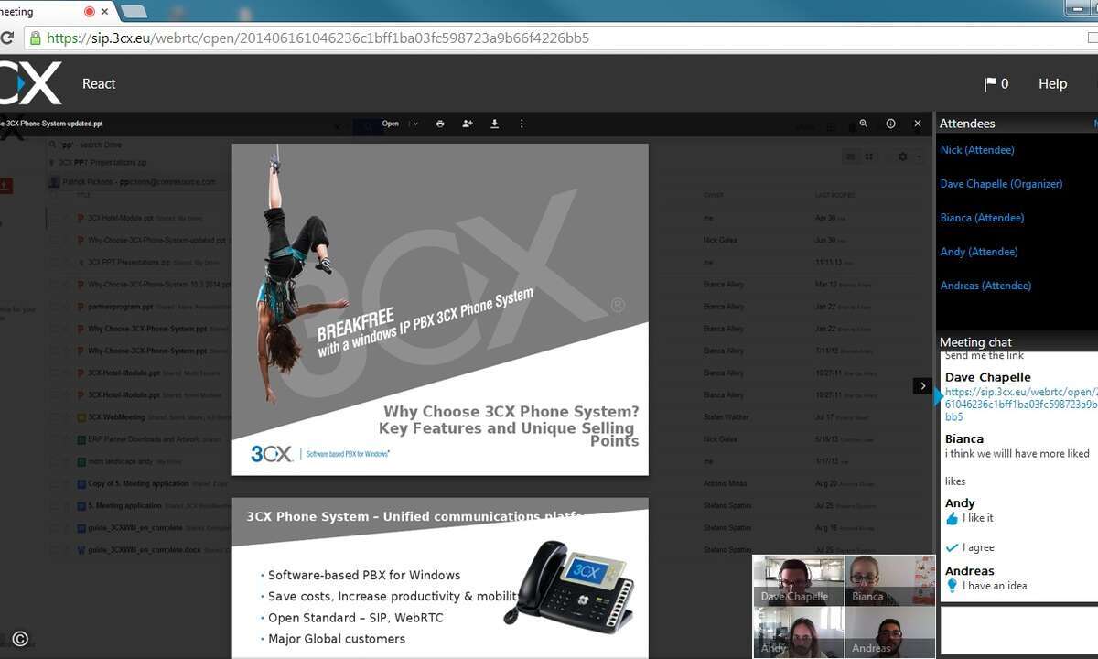
Task: Select Andy's video thumbnail
Action: pyautogui.click(x=799, y=632)
